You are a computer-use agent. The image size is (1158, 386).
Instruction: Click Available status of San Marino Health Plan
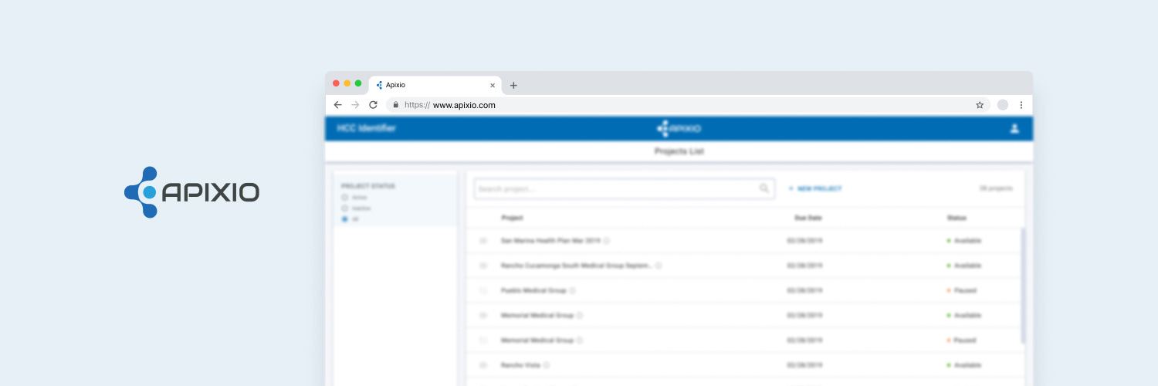tap(964, 241)
